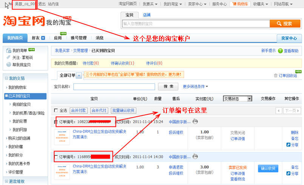
Task: Click the 合并代付 button
Action: pos(99,111)
